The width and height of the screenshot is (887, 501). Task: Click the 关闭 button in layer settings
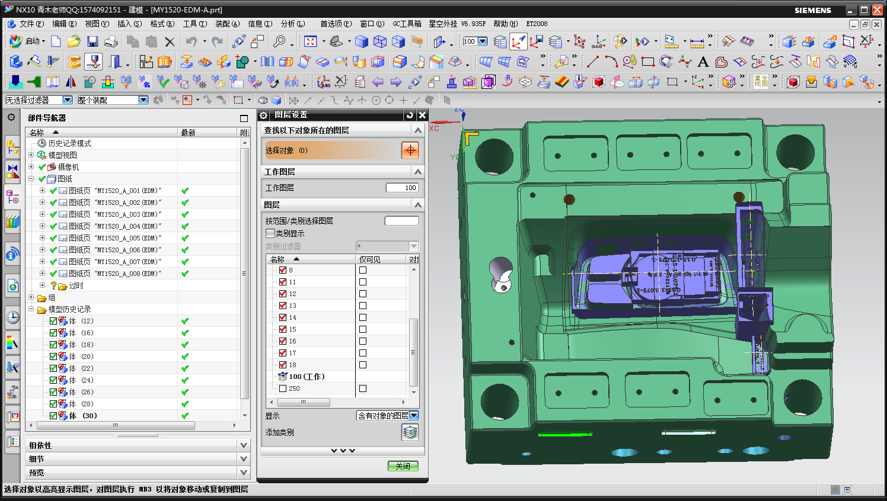[x=403, y=466]
